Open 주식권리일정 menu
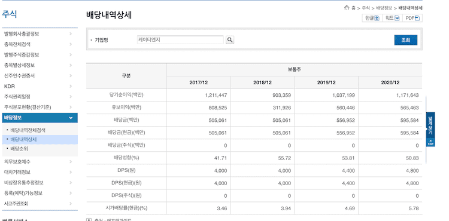Image resolution: width=449 pixels, height=221 pixels. pyautogui.click(x=17, y=97)
